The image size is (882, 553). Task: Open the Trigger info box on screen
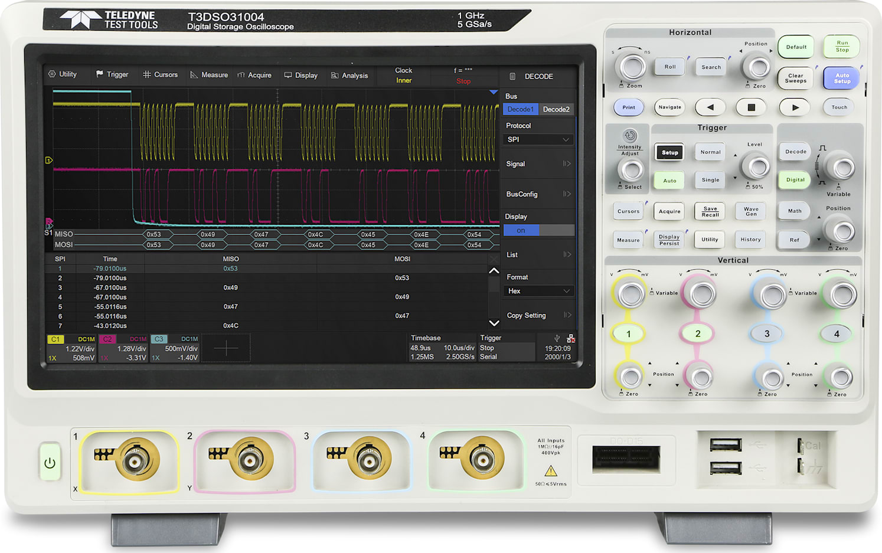click(507, 348)
